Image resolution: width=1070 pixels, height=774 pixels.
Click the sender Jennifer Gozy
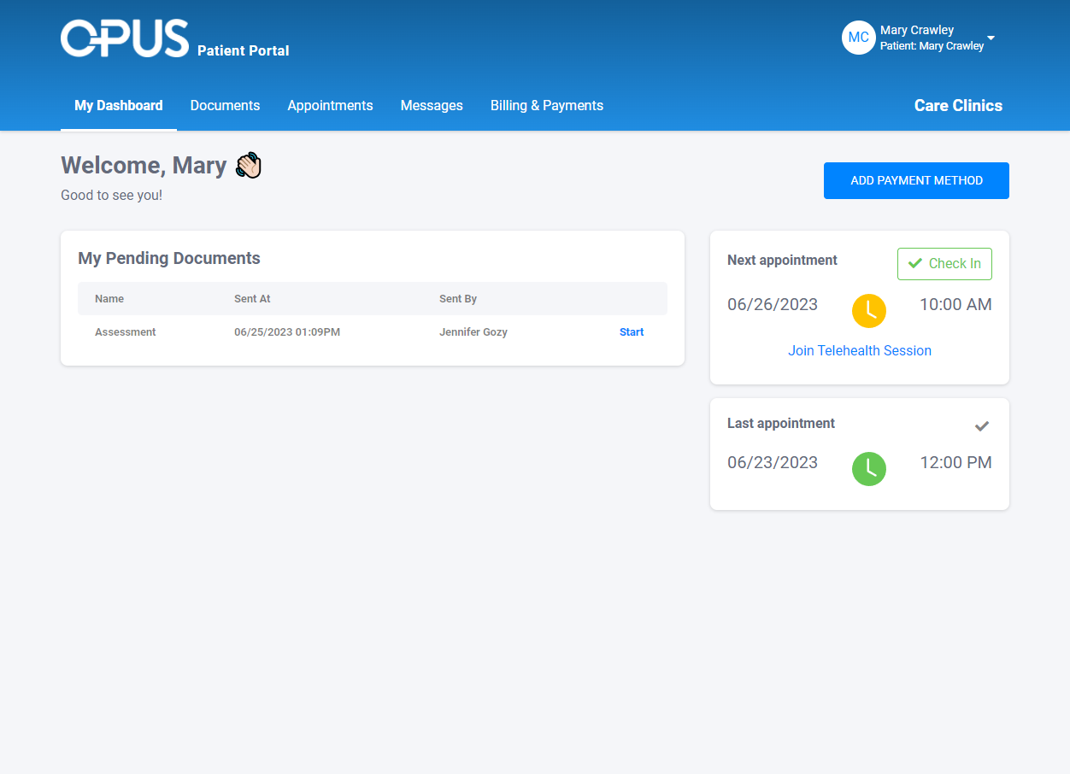point(473,332)
